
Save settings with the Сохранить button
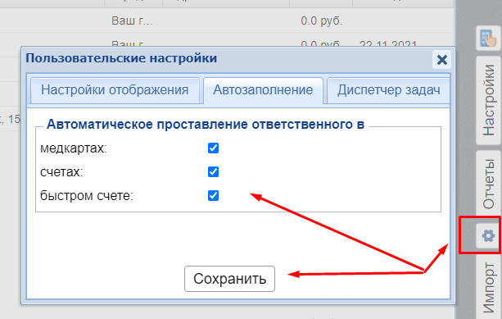pyautogui.click(x=229, y=279)
